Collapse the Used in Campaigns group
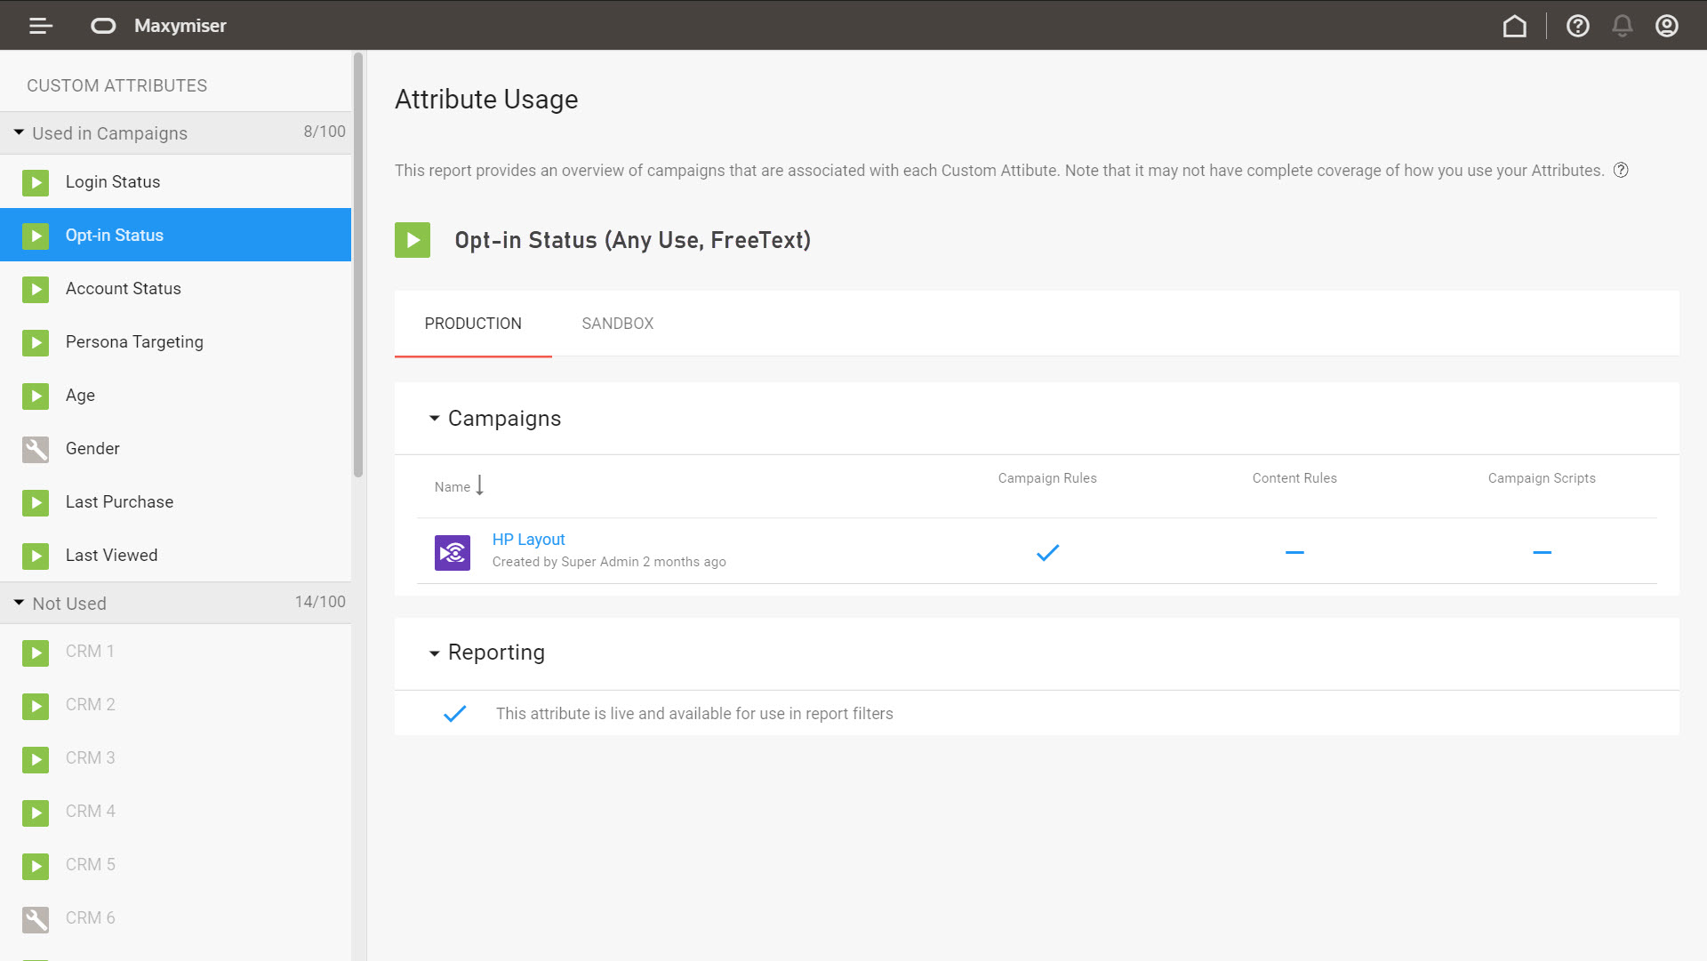The image size is (1707, 961). pos(19,132)
